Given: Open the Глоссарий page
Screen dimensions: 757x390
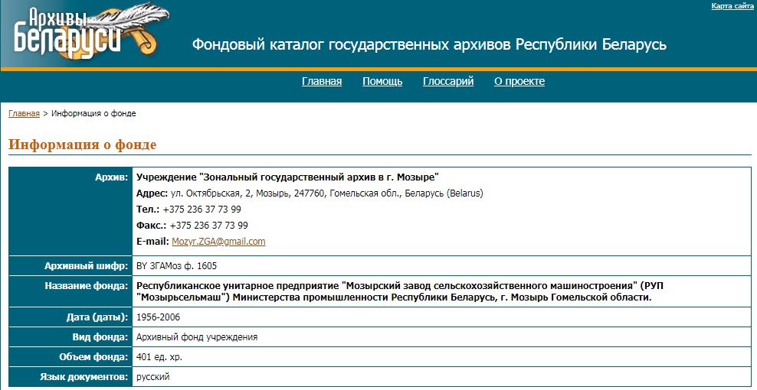Looking at the screenshot, I should tap(448, 82).
